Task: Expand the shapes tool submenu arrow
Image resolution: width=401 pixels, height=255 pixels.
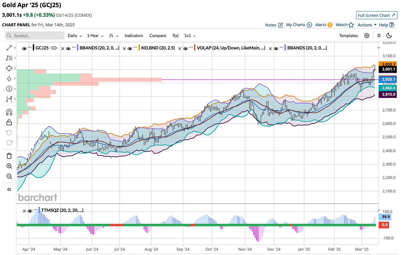Action: click(x=15, y=68)
